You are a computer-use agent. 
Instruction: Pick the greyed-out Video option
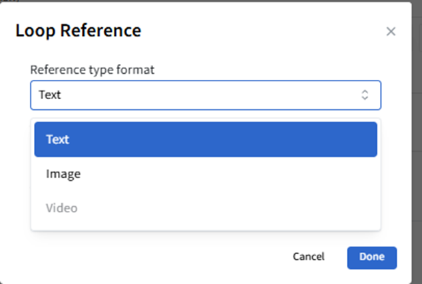[x=62, y=208]
